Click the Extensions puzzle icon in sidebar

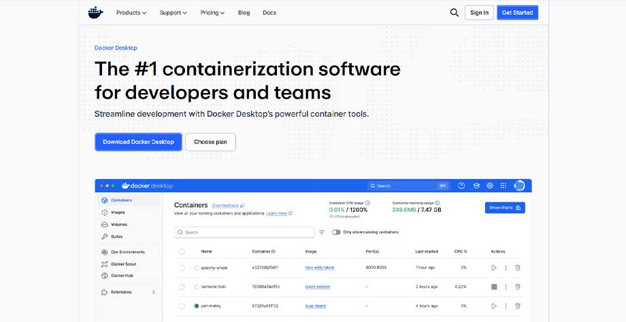tap(105, 292)
